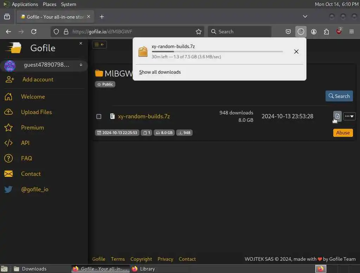Click the Firefox search box
Viewport: 360px width, 273px height.
(x=239, y=32)
